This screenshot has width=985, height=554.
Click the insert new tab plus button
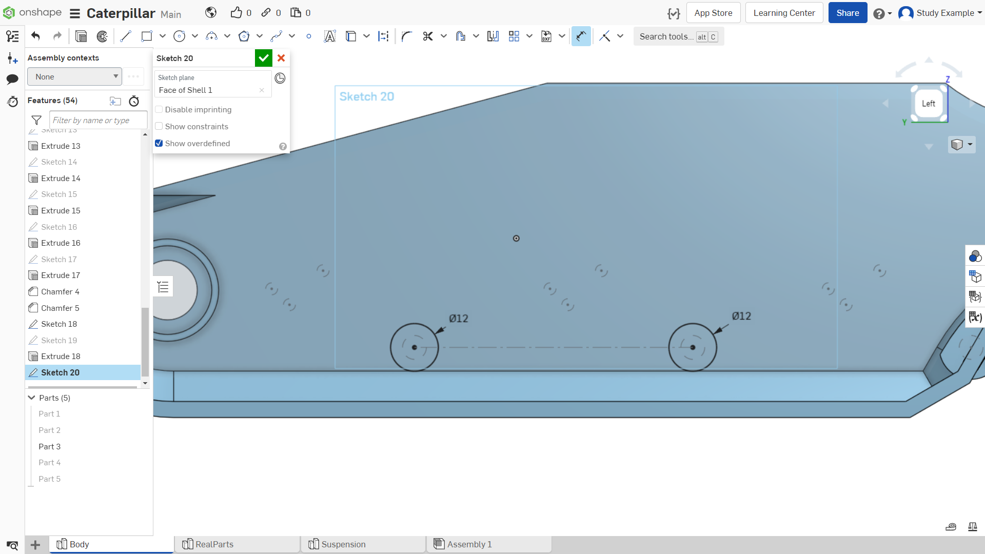tap(35, 545)
